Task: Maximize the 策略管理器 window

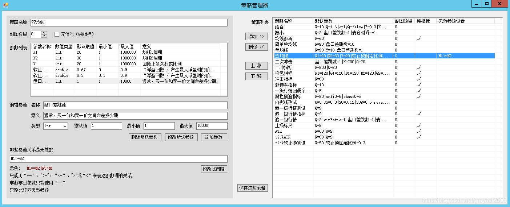Action: point(487,4)
